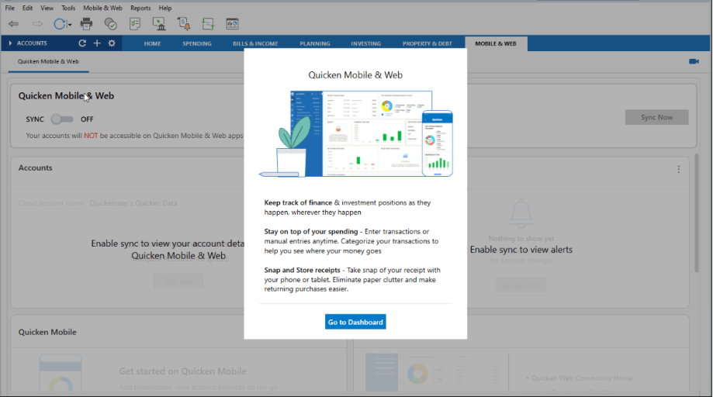The width and height of the screenshot is (713, 397).
Task: Toggle the SYNC switch on
Action: point(61,119)
